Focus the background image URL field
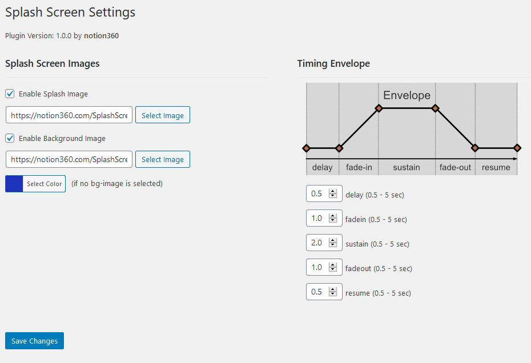Viewport: 531px width, 363px height. [x=69, y=159]
